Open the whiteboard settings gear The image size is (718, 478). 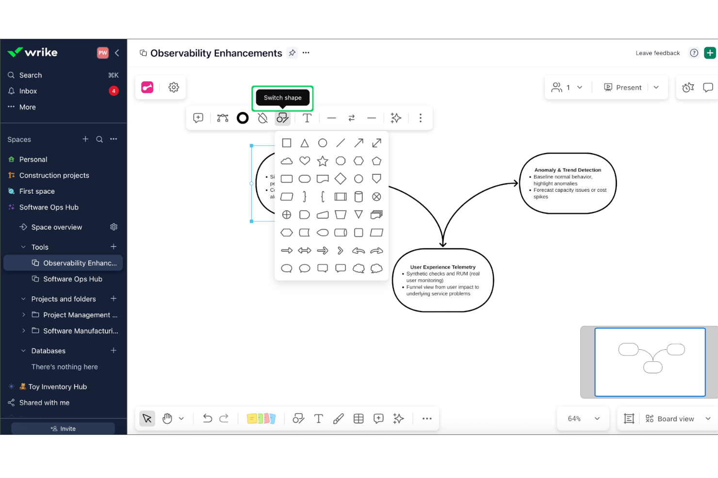click(174, 87)
